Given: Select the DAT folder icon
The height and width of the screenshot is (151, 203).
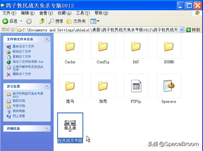Looking at the screenshot, I should (x=136, y=47).
